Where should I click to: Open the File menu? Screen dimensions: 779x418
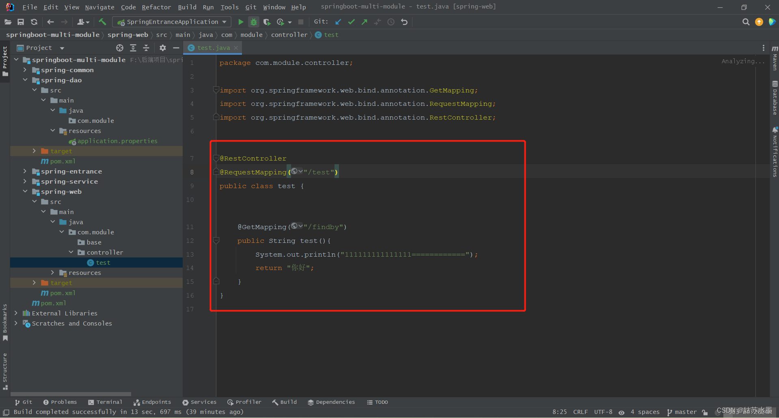[x=30, y=7]
